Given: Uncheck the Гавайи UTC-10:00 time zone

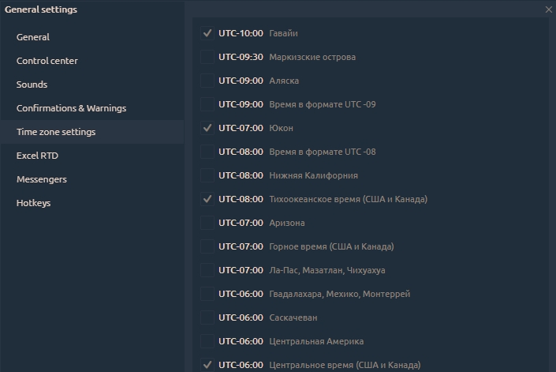Looking at the screenshot, I should (207, 33).
